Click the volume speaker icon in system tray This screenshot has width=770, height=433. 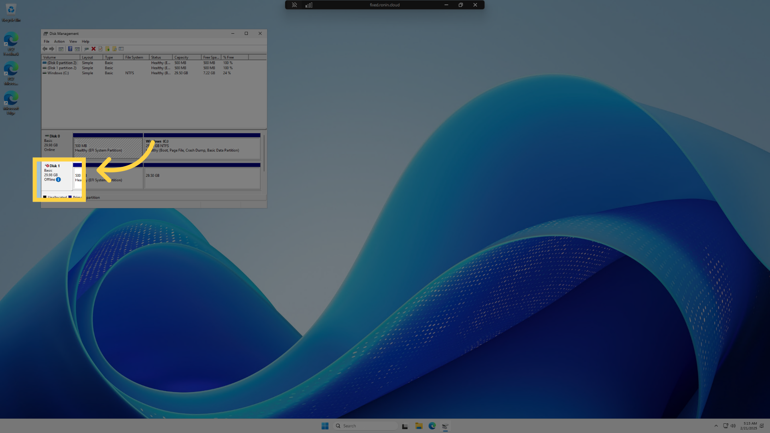(x=733, y=426)
